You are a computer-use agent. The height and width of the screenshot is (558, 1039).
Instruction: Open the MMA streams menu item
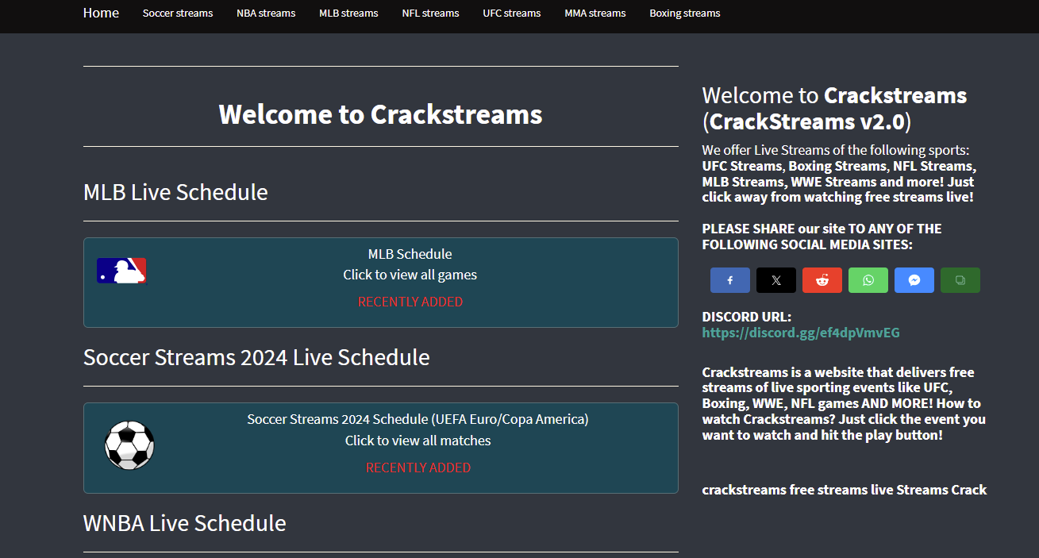pyautogui.click(x=595, y=13)
